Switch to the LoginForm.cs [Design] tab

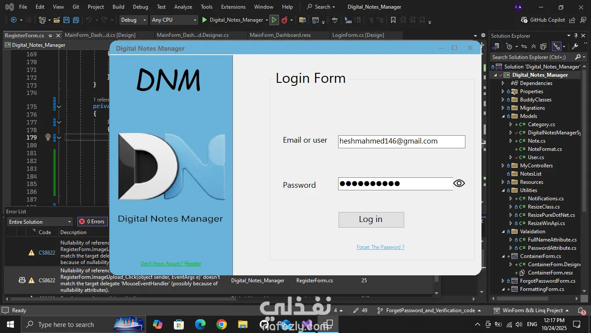pos(358,35)
